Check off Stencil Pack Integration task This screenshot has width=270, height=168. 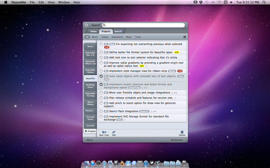[x=101, y=111]
